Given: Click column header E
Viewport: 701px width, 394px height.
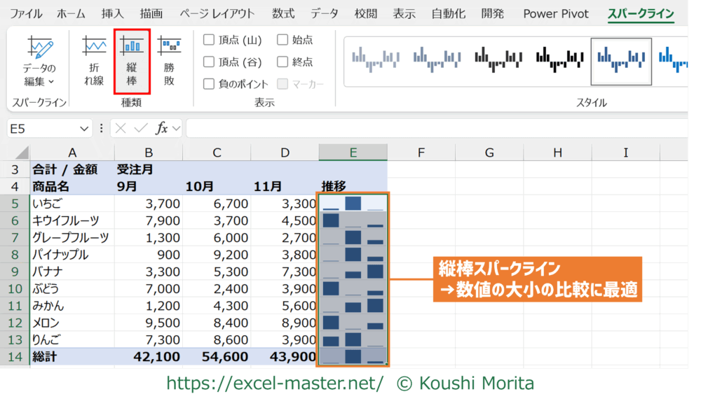Looking at the screenshot, I should (x=353, y=153).
